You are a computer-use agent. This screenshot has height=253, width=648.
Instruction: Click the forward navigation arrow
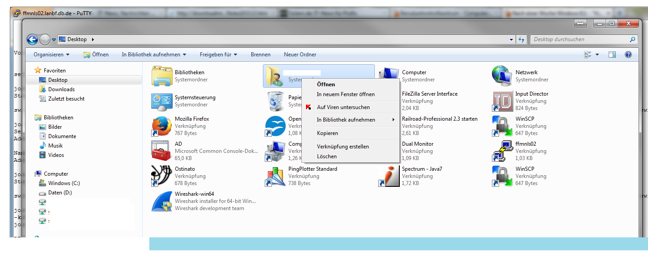coord(45,39)
